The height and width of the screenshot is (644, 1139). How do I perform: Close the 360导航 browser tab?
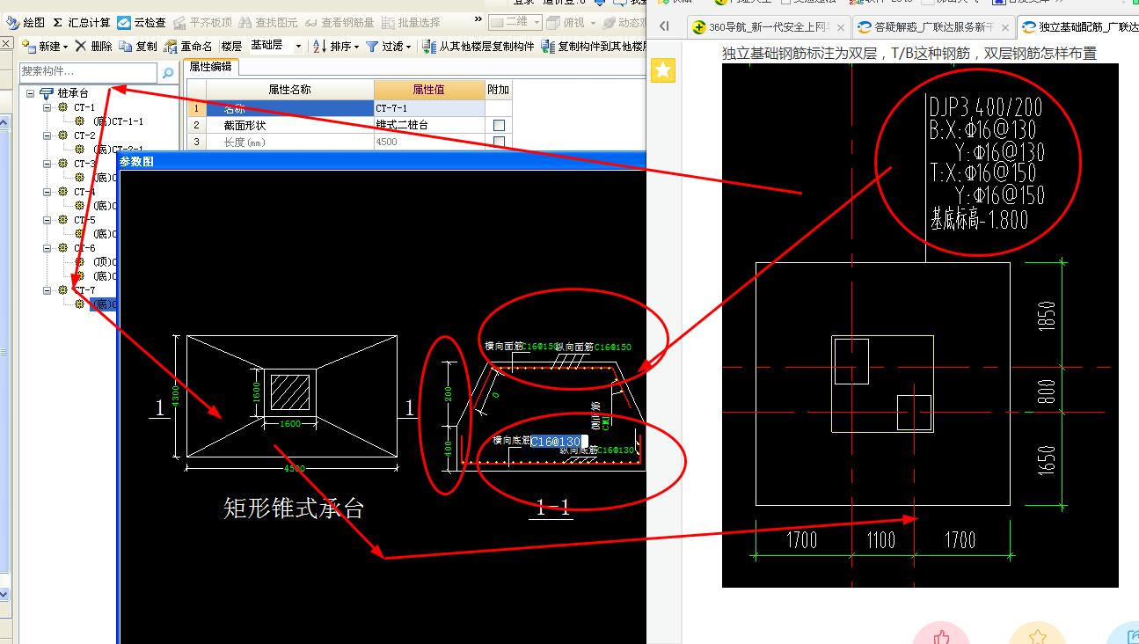point(841,27)
